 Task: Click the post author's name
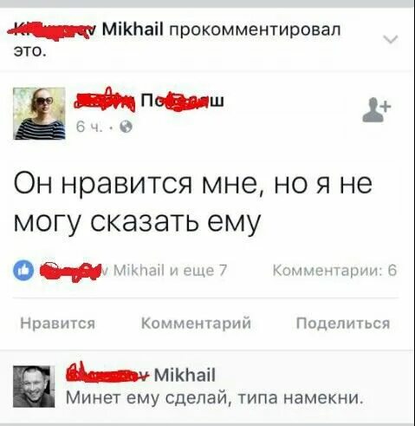(149, 102)
